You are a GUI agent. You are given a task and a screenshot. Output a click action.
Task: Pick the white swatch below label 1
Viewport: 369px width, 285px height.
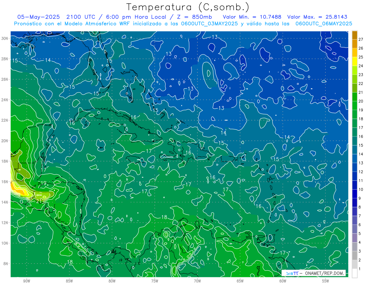(355, 273)
